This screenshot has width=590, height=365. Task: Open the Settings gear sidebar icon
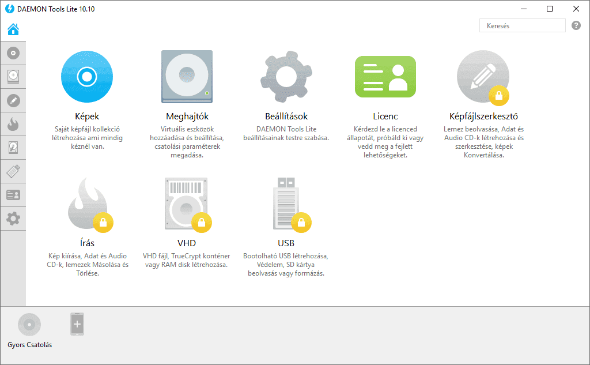coord(13,219)
